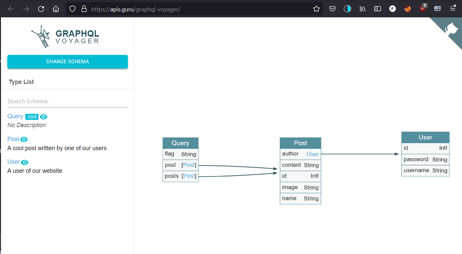Open the Firefox library icon
The width and height of the screenshot is (462, 254).
coord(363,9)
